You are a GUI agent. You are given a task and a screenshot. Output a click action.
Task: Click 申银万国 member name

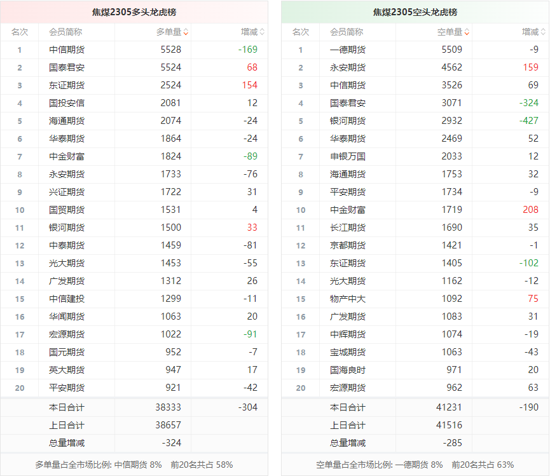click(x=348, y=156)
